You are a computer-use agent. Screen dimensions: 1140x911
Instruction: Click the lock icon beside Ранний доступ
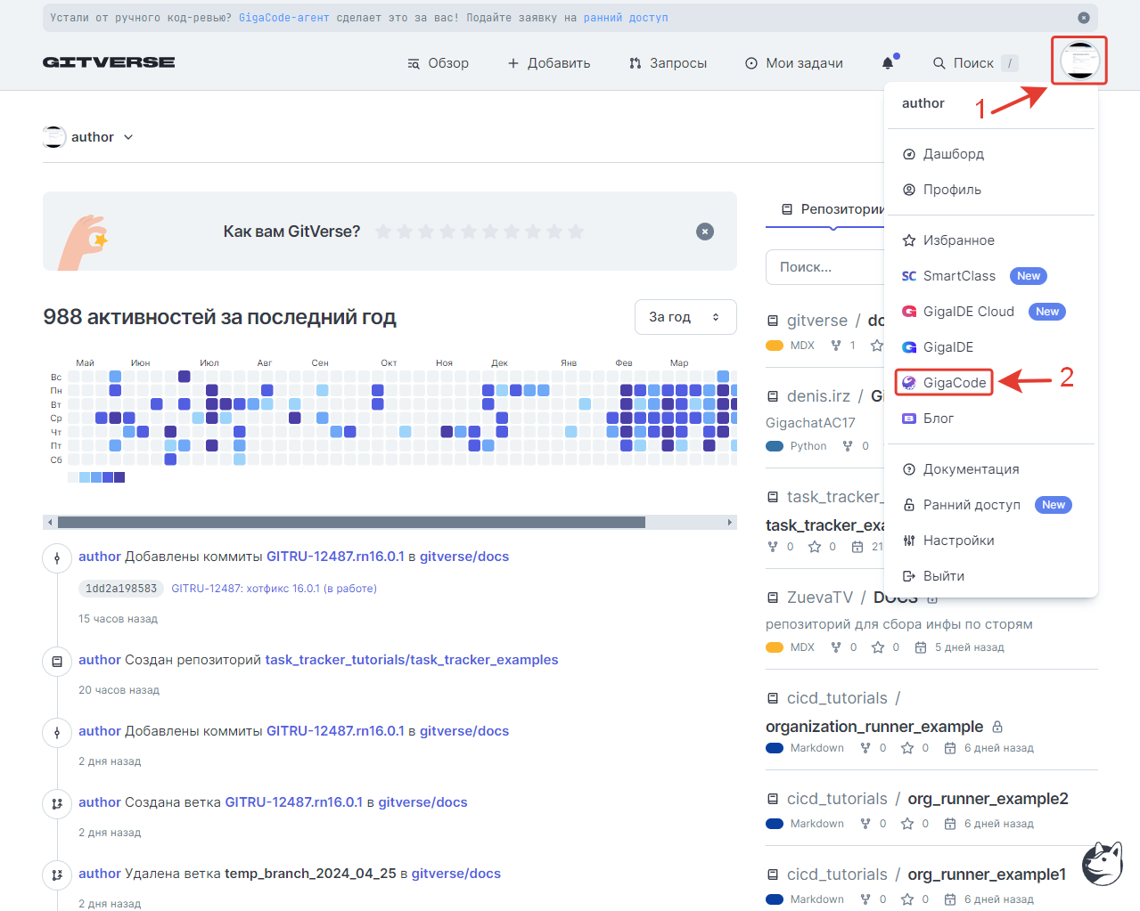coord(909,505)
